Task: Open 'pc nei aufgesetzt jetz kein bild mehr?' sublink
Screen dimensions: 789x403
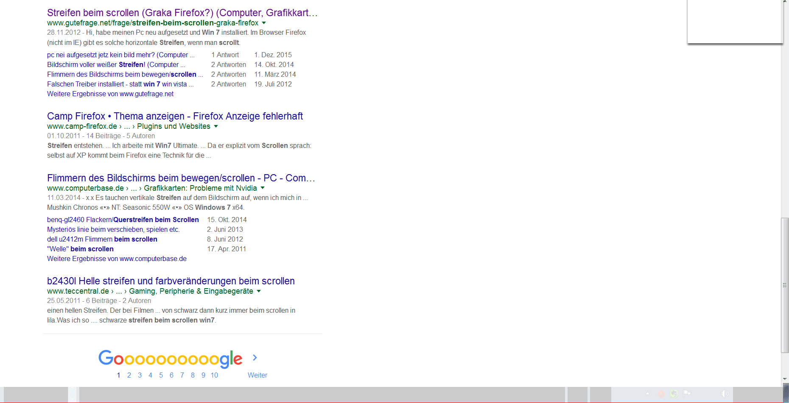Action: tap(120, 55)
